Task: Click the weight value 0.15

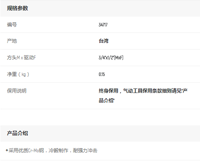Action: (x=102, y=74)
